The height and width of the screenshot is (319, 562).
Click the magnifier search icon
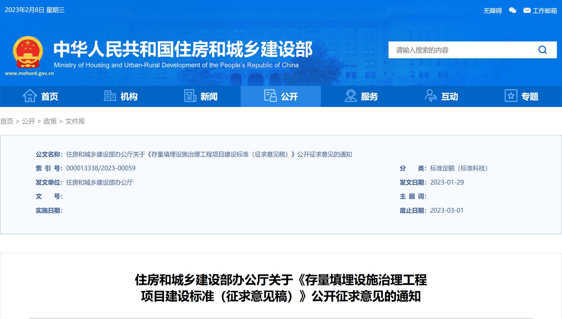(542, 50)
